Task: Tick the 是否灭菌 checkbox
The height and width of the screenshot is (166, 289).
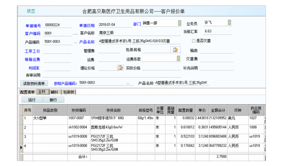Action: click(194, 41)
